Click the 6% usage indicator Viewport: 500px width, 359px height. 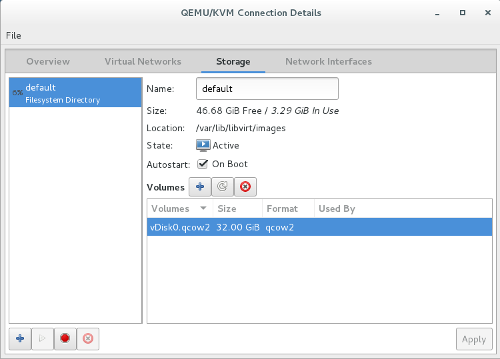(17, 93)
